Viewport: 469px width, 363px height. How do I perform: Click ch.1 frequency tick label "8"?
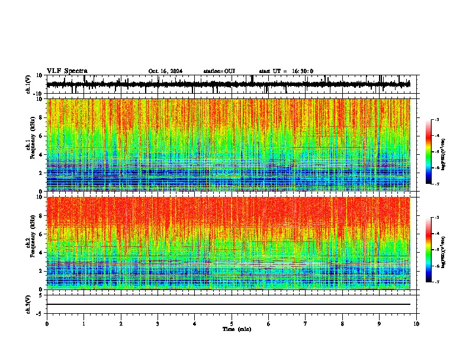pos(41,117)
